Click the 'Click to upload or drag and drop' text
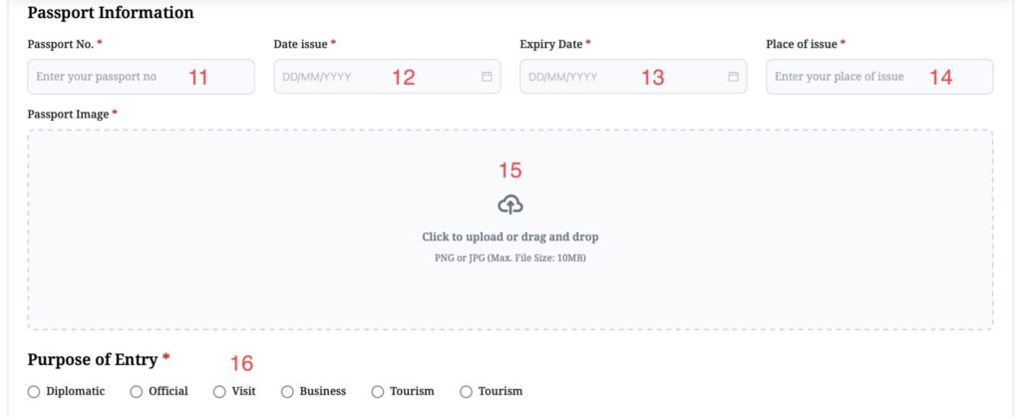 click(x=510, y=237)
